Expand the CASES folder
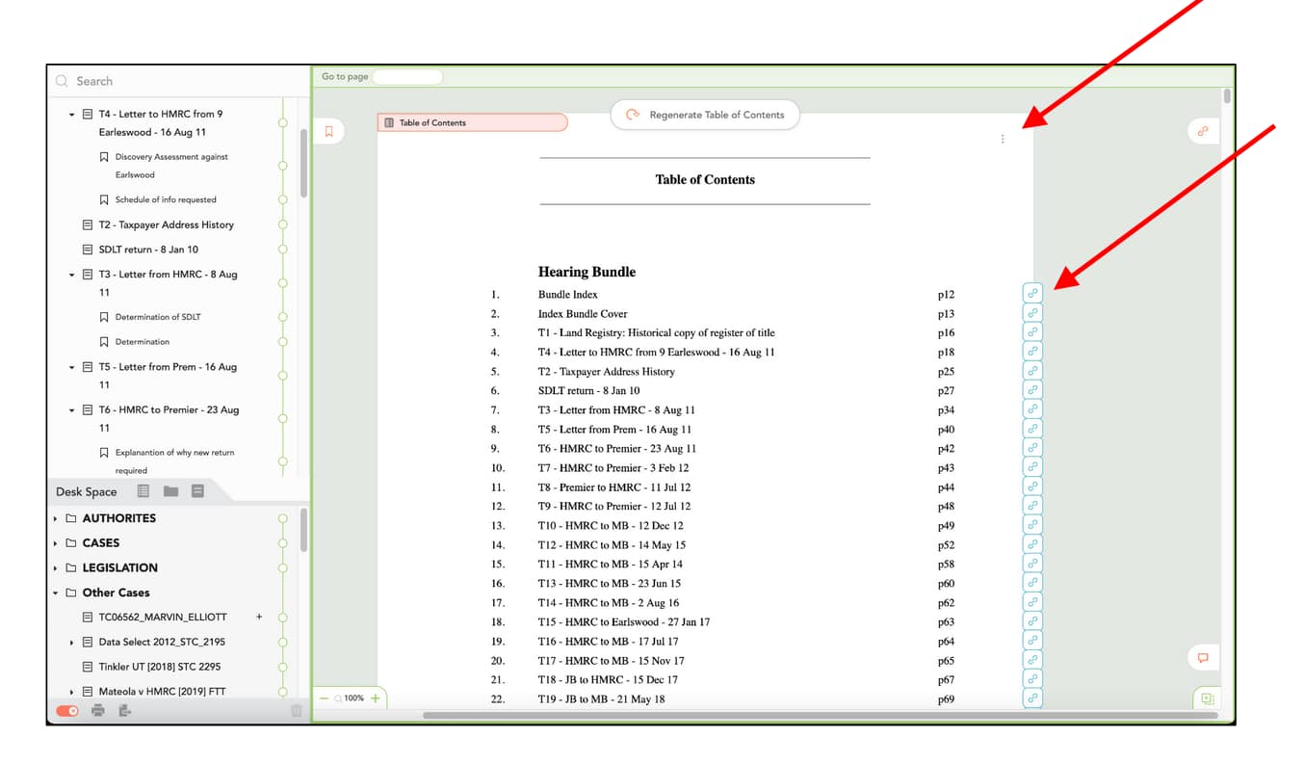Image resolution: width=1304 pixels, height=763 pixels. click(56, 542)
